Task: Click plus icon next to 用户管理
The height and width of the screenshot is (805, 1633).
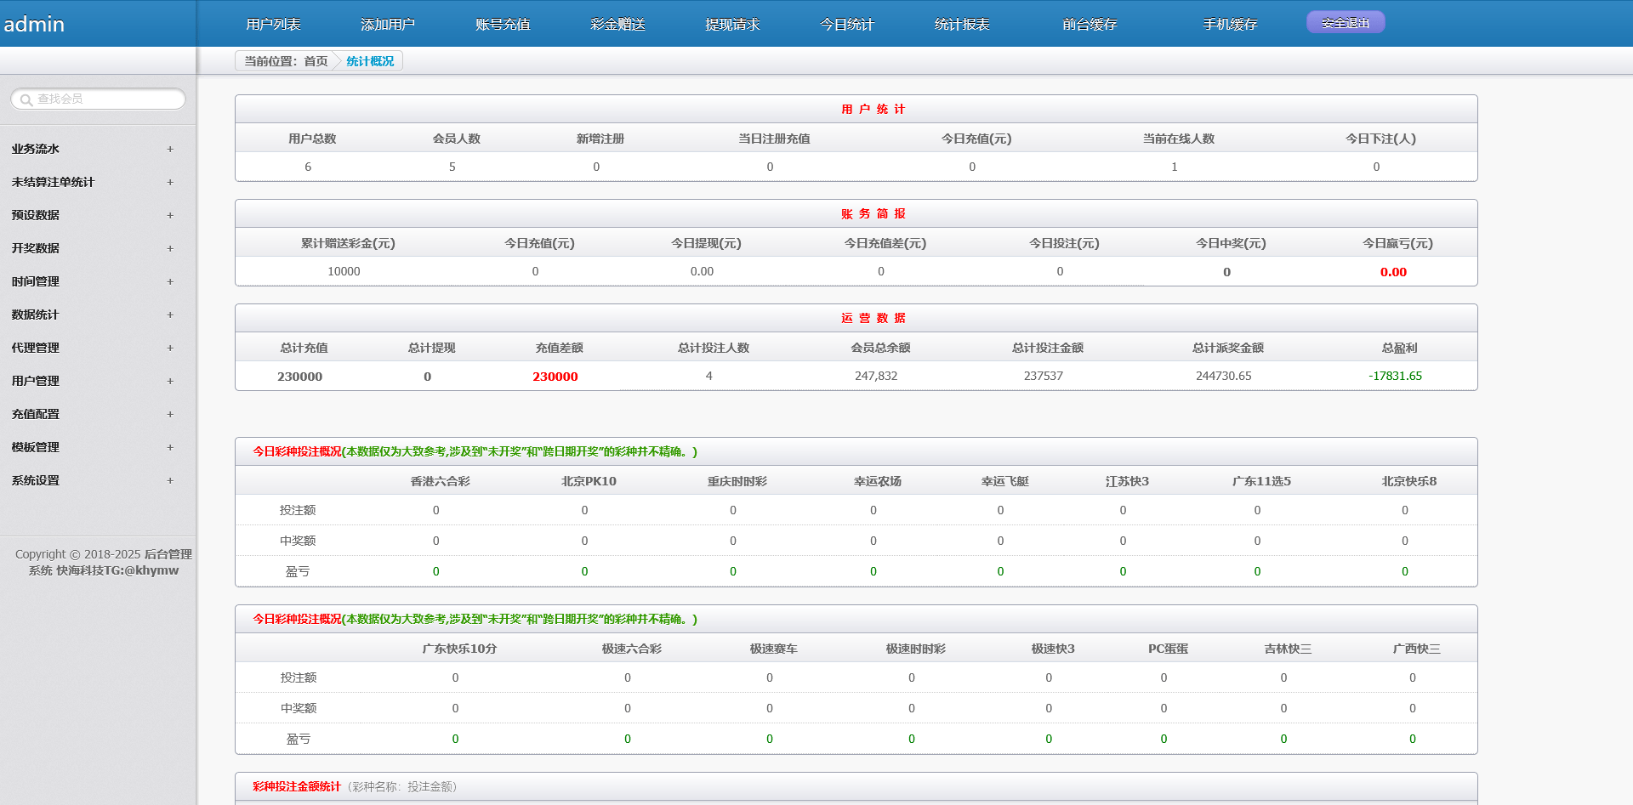Action: [170, 381]
